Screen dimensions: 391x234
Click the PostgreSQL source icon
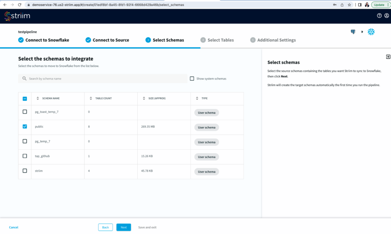pos(353,32)
